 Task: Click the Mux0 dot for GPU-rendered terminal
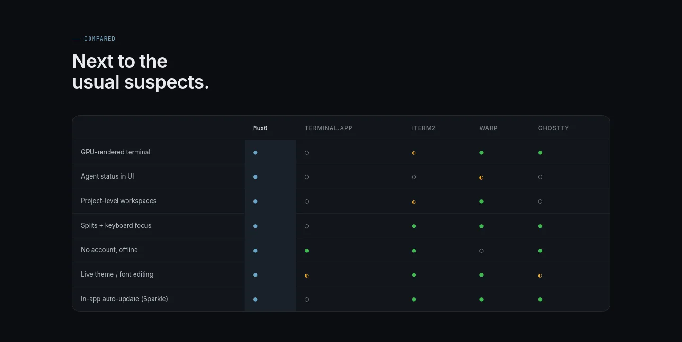pos(255,153)
